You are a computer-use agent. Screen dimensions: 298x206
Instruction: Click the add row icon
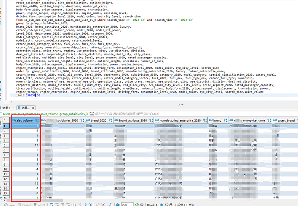[57, 205]
